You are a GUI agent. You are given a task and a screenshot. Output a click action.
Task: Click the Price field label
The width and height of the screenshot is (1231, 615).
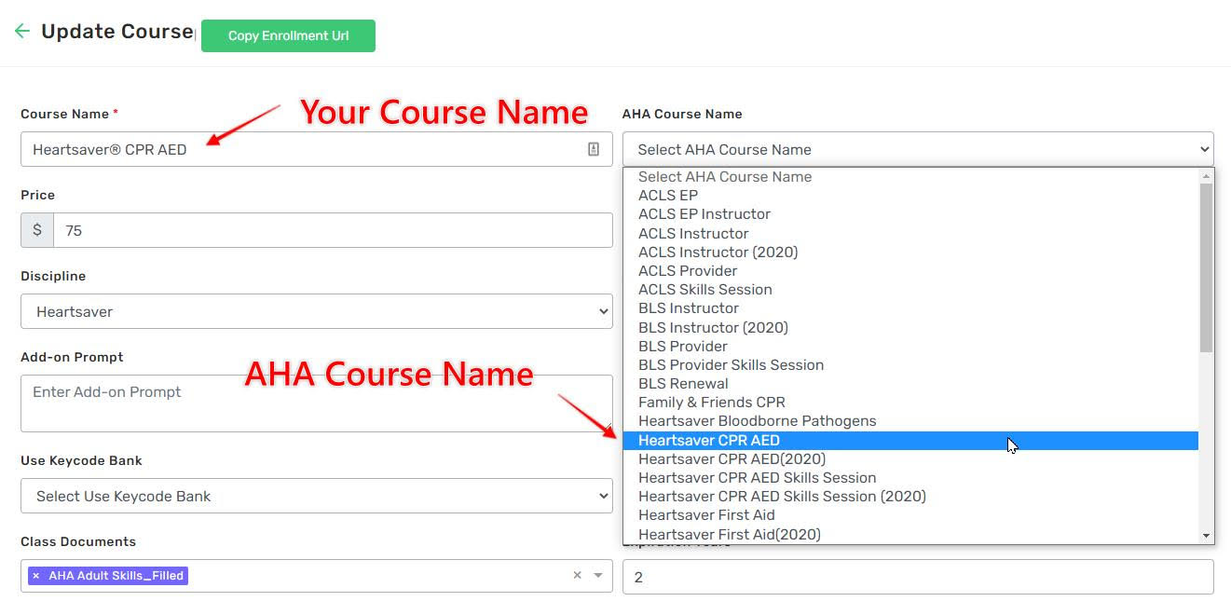(x=37, y=195)
